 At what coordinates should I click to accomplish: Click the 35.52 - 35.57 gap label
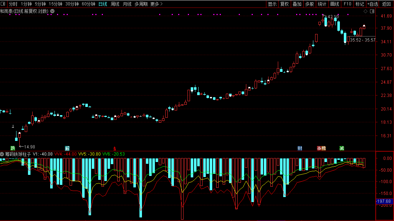pyautogui.click(x=362, y=40)
